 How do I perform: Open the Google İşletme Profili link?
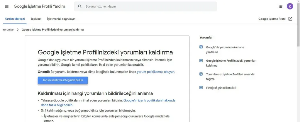point(272,19)
